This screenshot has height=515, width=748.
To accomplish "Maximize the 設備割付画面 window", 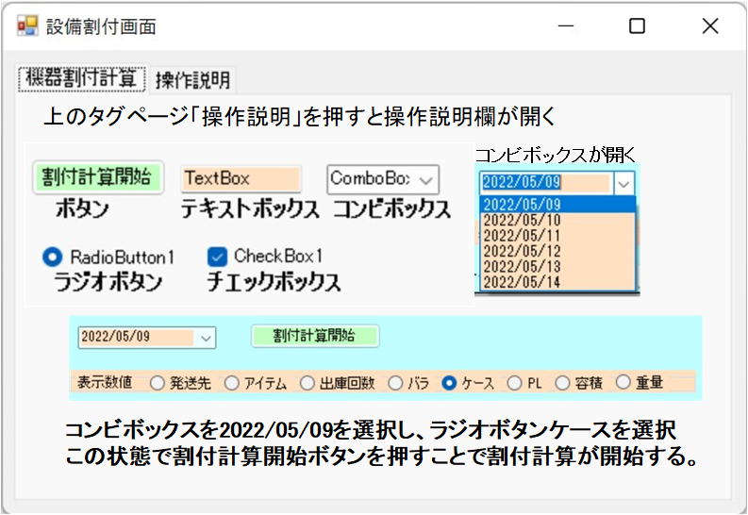I will click(637, 26).
